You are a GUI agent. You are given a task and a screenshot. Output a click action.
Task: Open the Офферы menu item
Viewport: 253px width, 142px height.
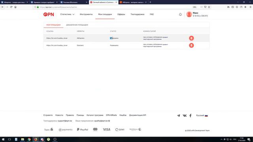pyautogui.click(x=121, y=14)
